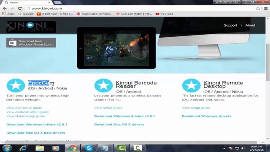Go forward using the browser forward arrow
Image resolution: width=270 pixels, height=152 pixels.
[12, 8]
